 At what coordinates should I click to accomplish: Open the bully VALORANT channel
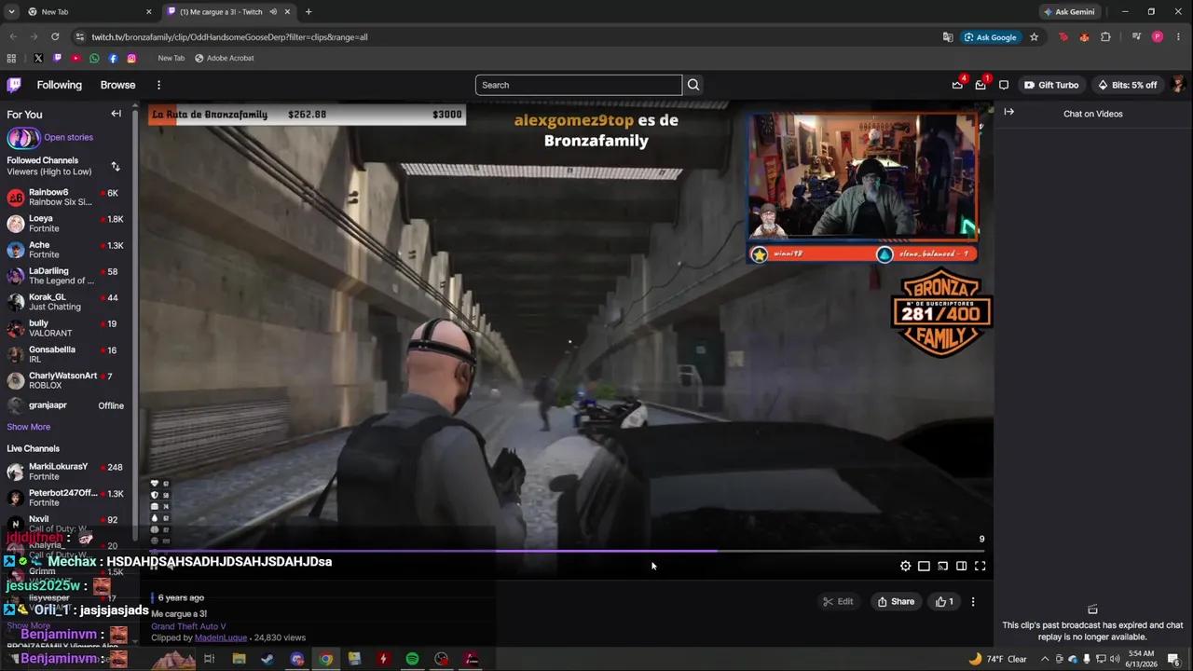coord(65,328)
